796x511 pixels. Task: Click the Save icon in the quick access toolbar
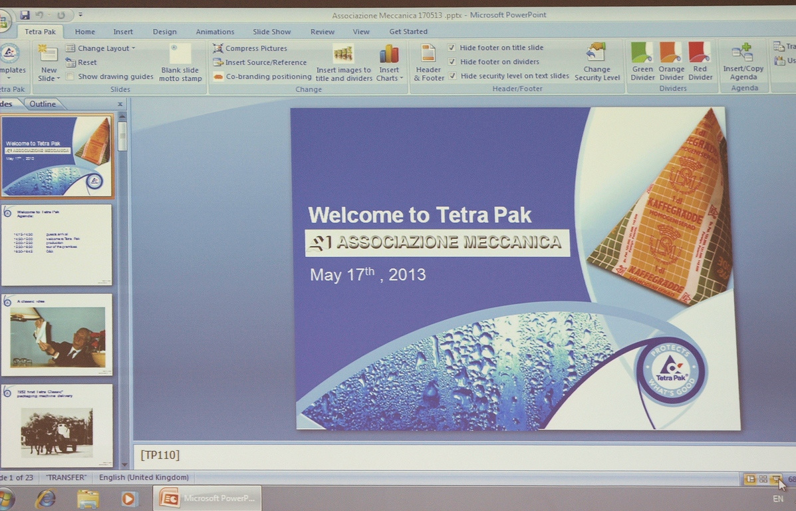tap(25, 15)
